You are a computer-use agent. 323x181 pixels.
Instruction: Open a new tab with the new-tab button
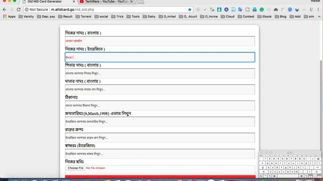click(140, 2)
